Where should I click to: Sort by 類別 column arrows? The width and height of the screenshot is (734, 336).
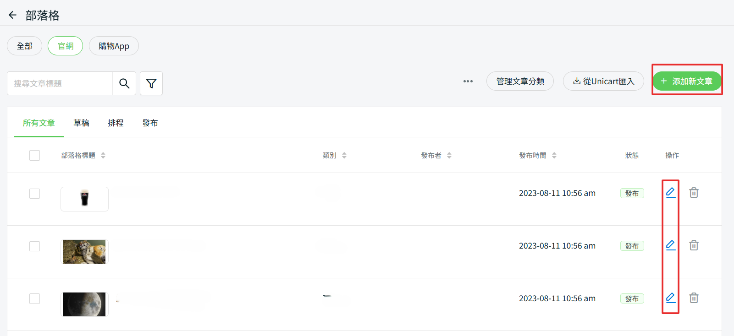click(x=344, y=156)
